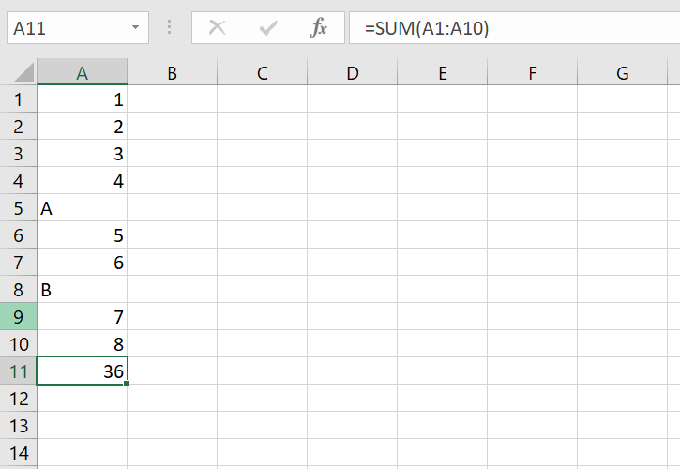Select row 12 header

(18, 399)
